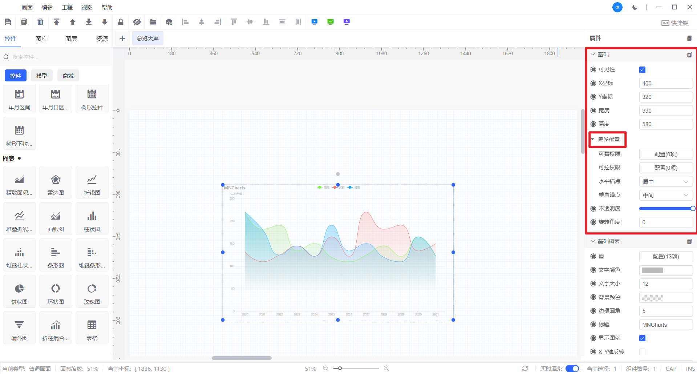697x374 pixels.
Task: Align components horizontally centered
Action: (x=202, y=22)
